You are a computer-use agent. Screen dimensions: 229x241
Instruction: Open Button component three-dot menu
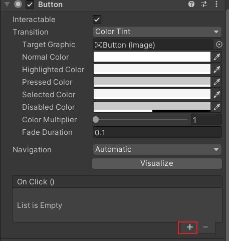pos(216,4)
